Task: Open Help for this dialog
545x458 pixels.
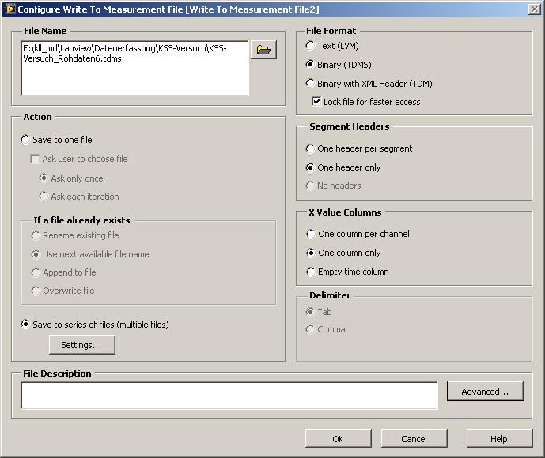Action: coord(499,438)
